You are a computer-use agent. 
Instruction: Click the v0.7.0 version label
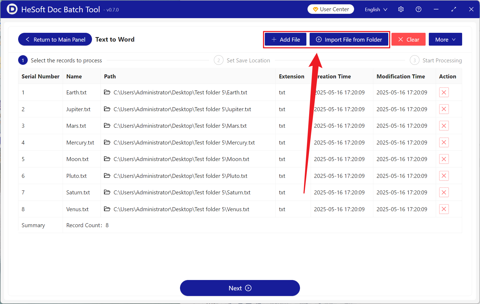111,10
